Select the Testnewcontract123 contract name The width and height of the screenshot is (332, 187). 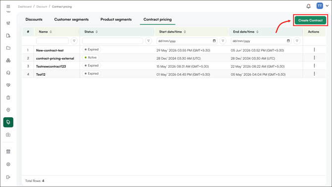pos(51,66)
